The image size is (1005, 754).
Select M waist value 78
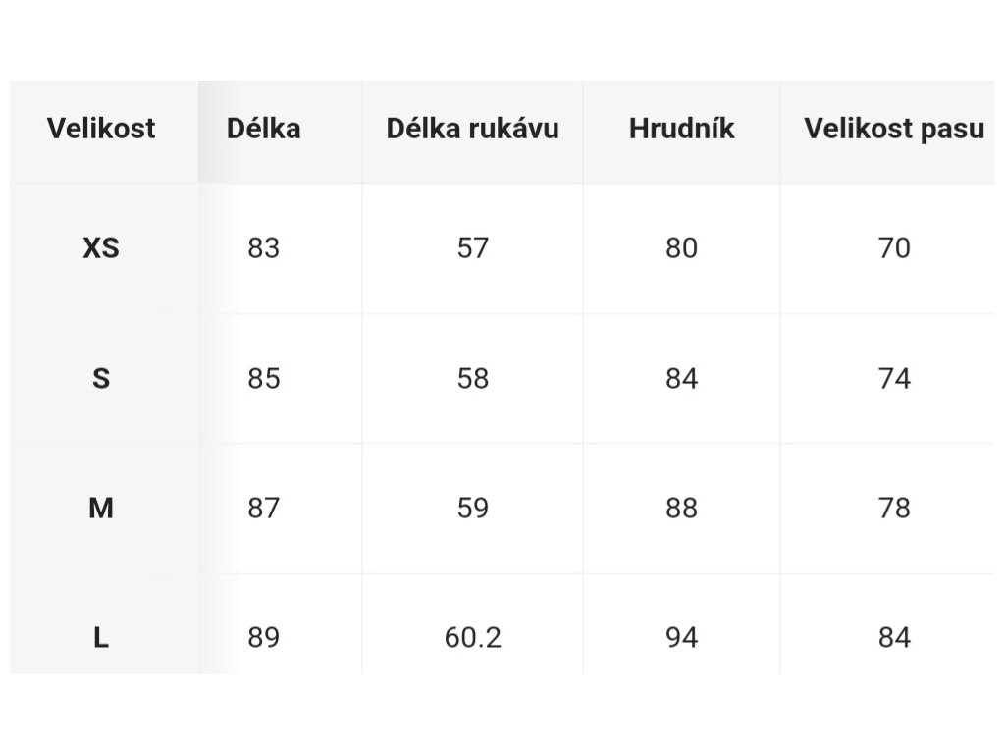point(894,508)
